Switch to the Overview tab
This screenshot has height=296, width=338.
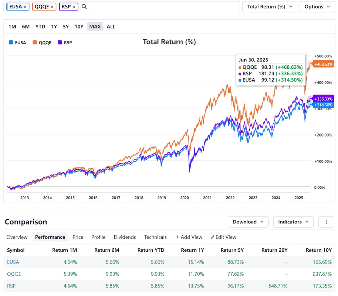(x=17, y=237)
